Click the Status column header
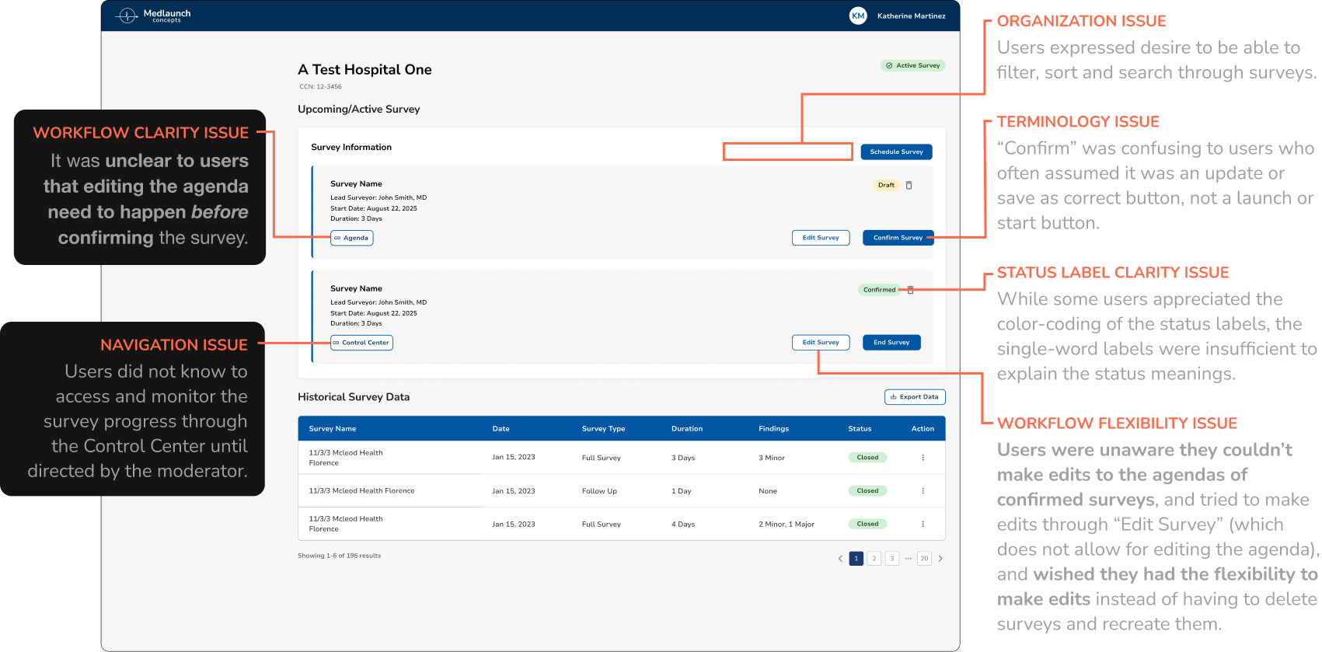Image resolution: width=1322 pixels, height=652 pixels. click(860, 429)
